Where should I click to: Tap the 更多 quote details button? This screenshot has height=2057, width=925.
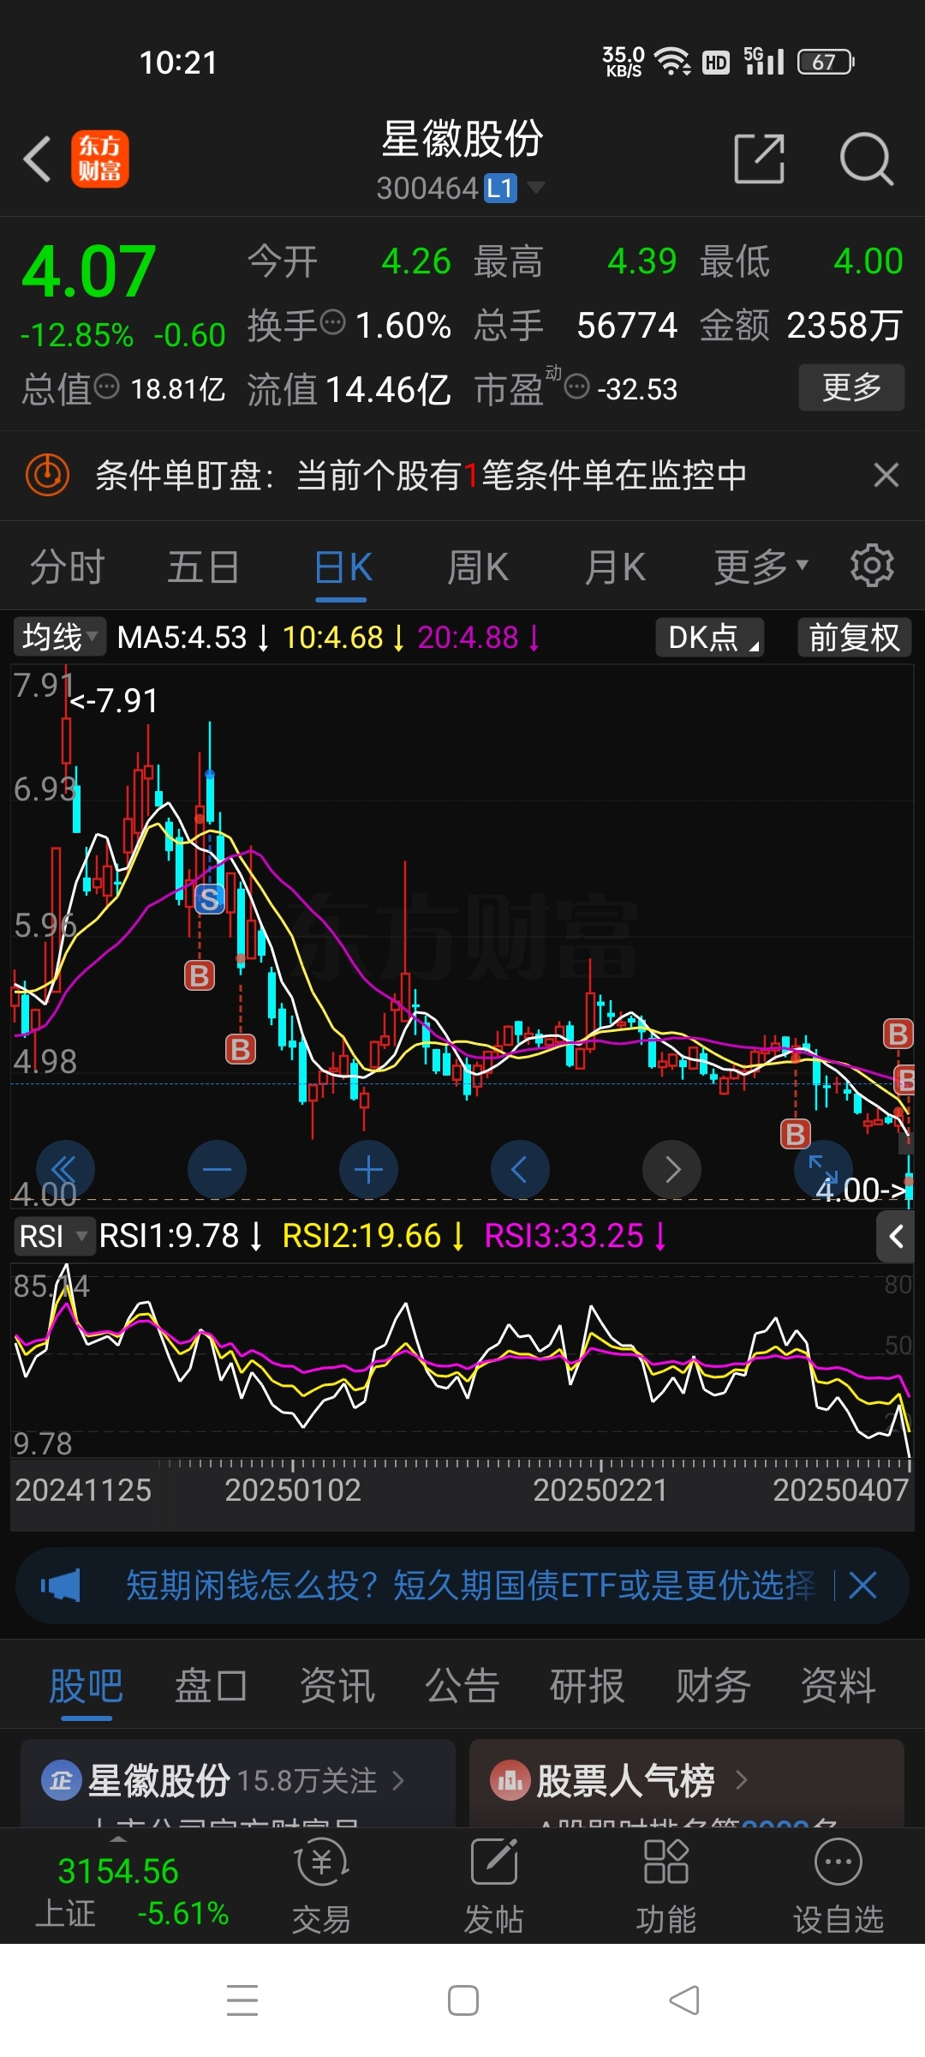coord(851,387)
